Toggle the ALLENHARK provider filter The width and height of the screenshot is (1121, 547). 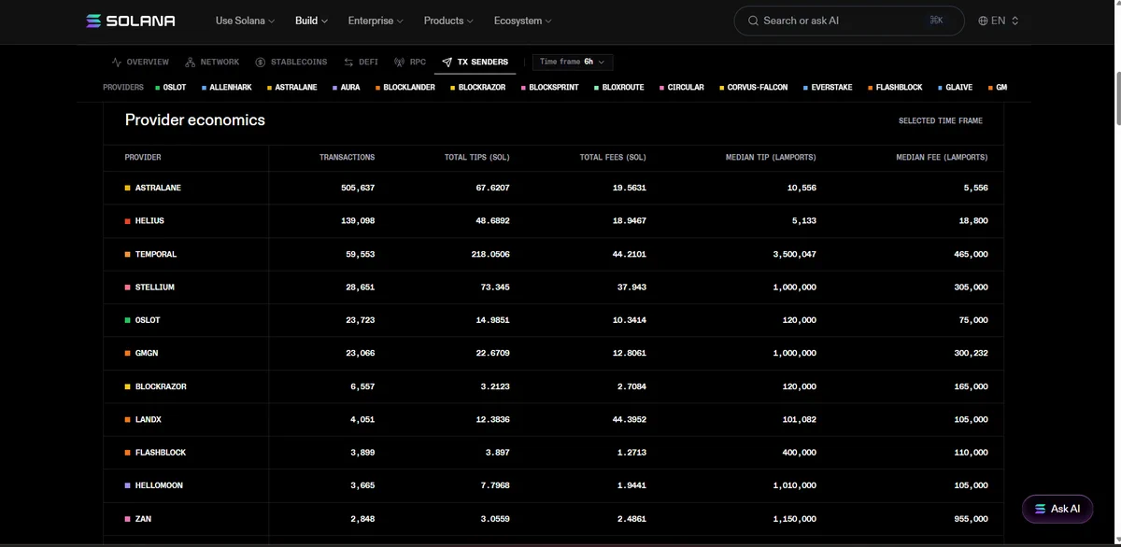pyautogui.click(x=227, y=87)
